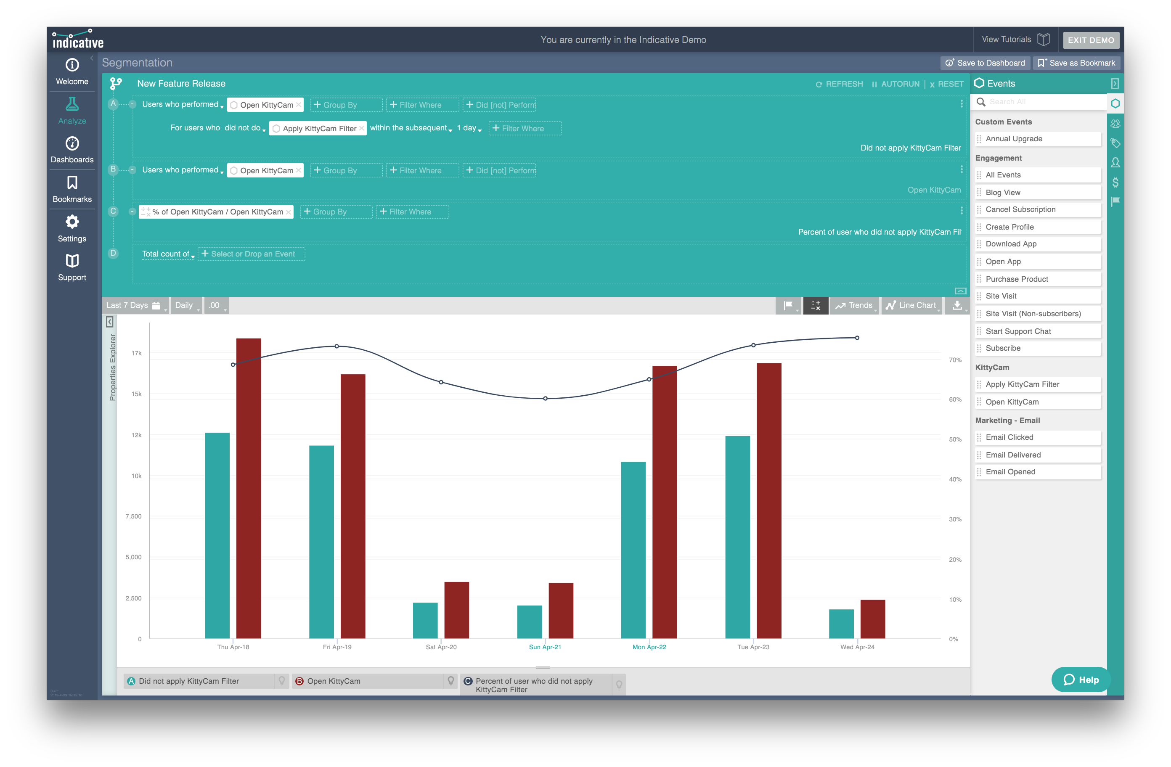Open Bookmarks from the sidebar
Screen dimensions: 1171x767
point(72,189)
